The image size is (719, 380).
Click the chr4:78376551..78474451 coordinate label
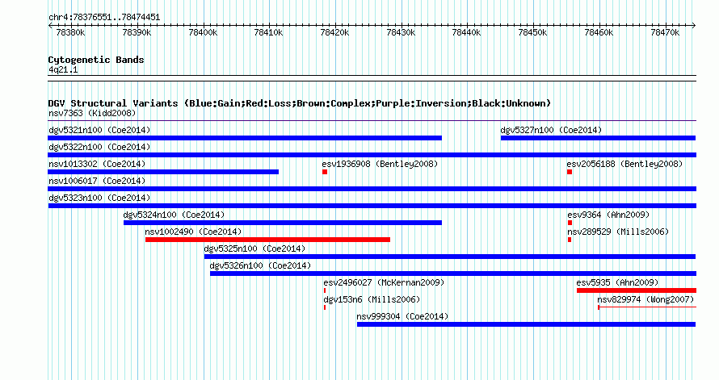point(104,18)
